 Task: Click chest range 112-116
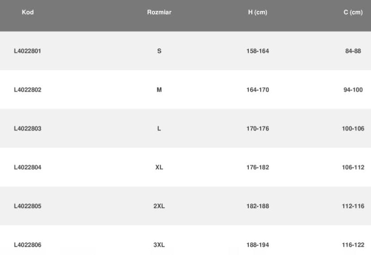pyautogui.click(x=353, y=206)
